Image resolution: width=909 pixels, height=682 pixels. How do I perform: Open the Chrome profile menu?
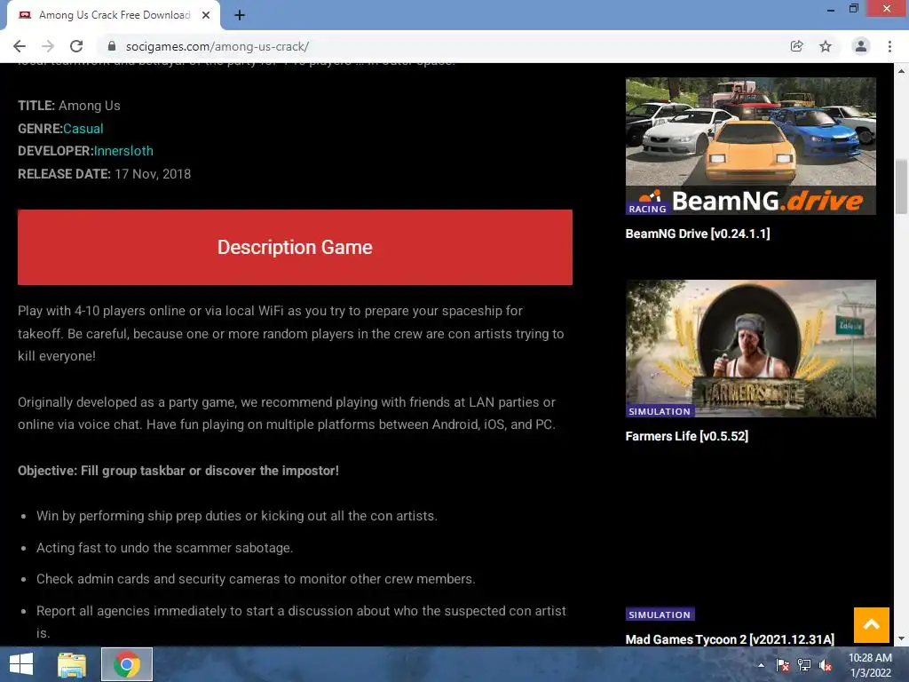point(861,46)
